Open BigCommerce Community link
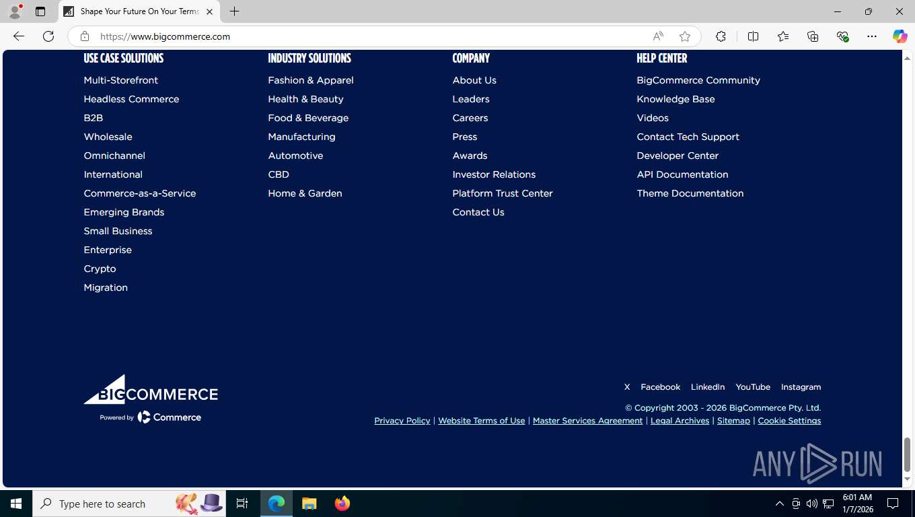The height and width of the screenshot is (517, 915). [x=698, y=80]
